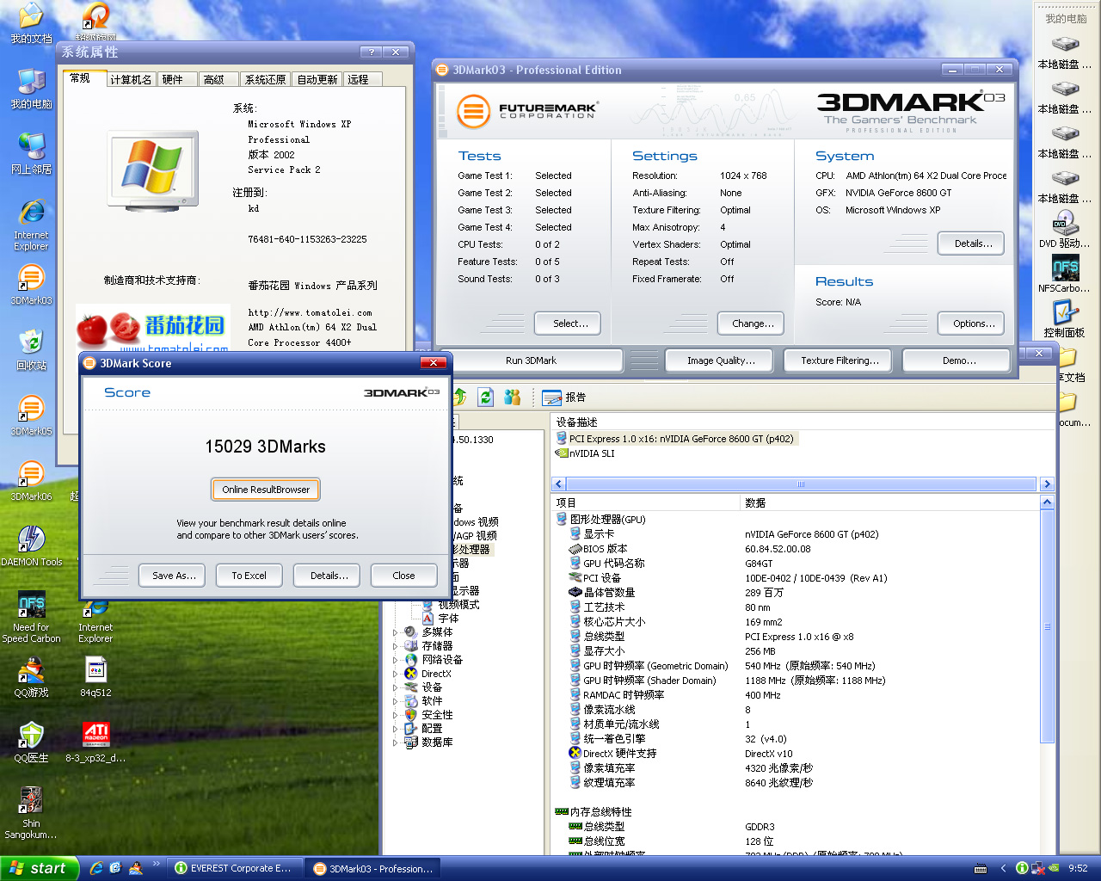Select the nVIDIA SLI device entry

pos(591,453)
